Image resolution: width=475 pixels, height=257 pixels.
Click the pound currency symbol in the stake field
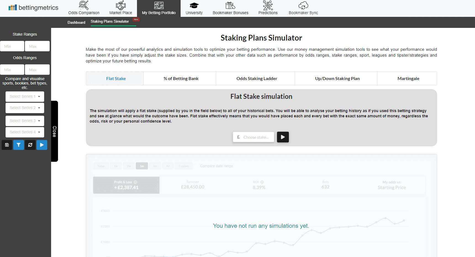pyautogui.click(x=238, y=137)
